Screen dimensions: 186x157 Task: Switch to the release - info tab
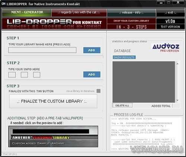coord(131,13)
